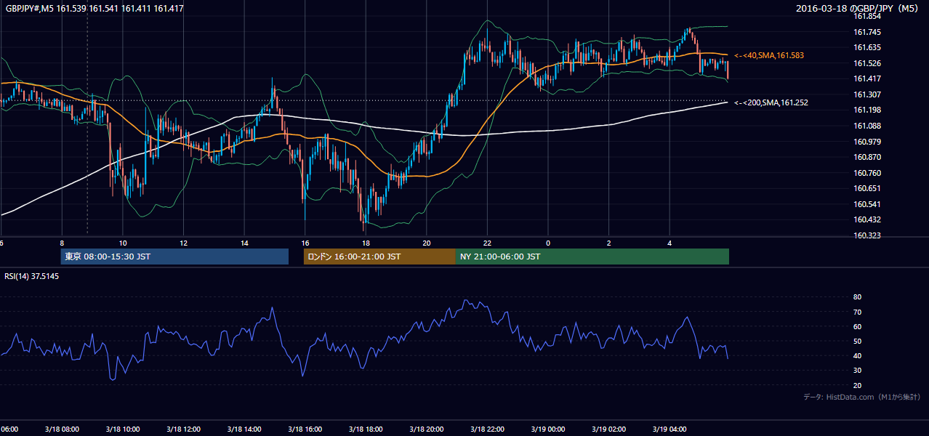Click the RSI 80 level label
Screen dimensions: 929x436
[857, 297]
